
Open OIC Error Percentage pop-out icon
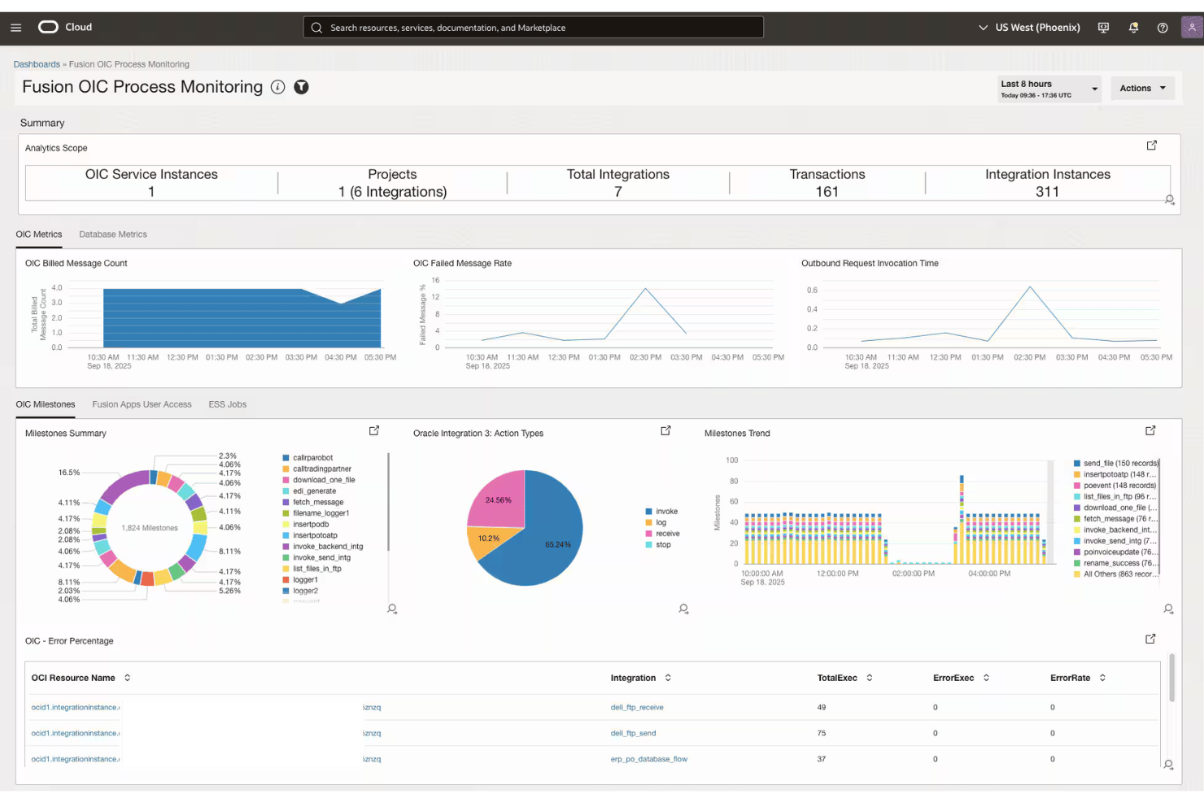(x=1150, y=639)
